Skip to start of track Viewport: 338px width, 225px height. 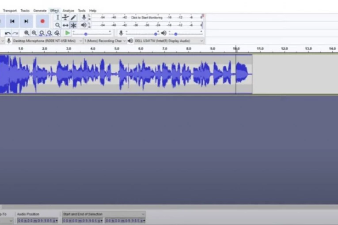12,21
